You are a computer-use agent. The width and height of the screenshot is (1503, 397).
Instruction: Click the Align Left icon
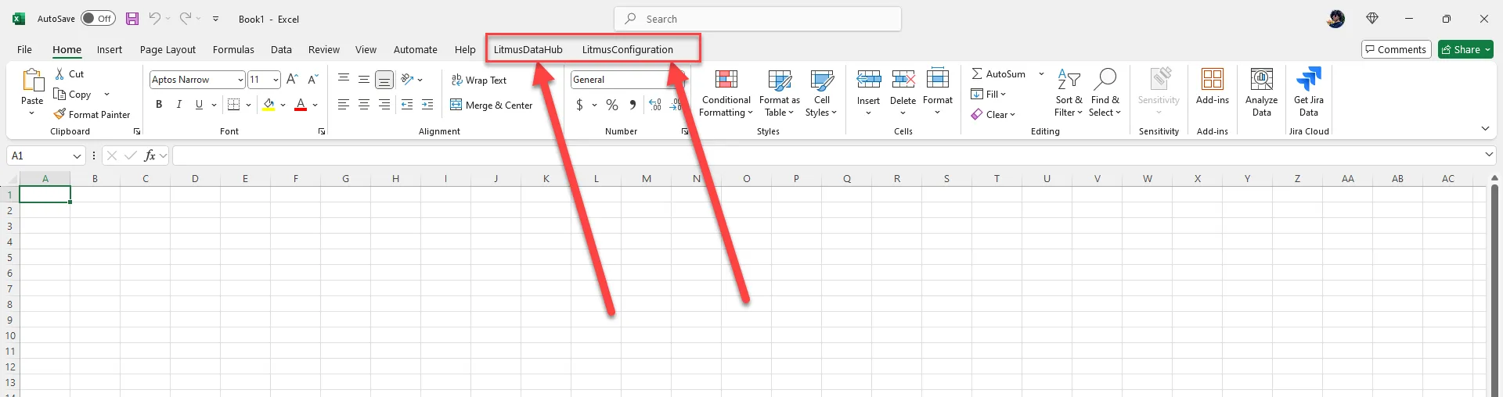click(x=344, y=105)
